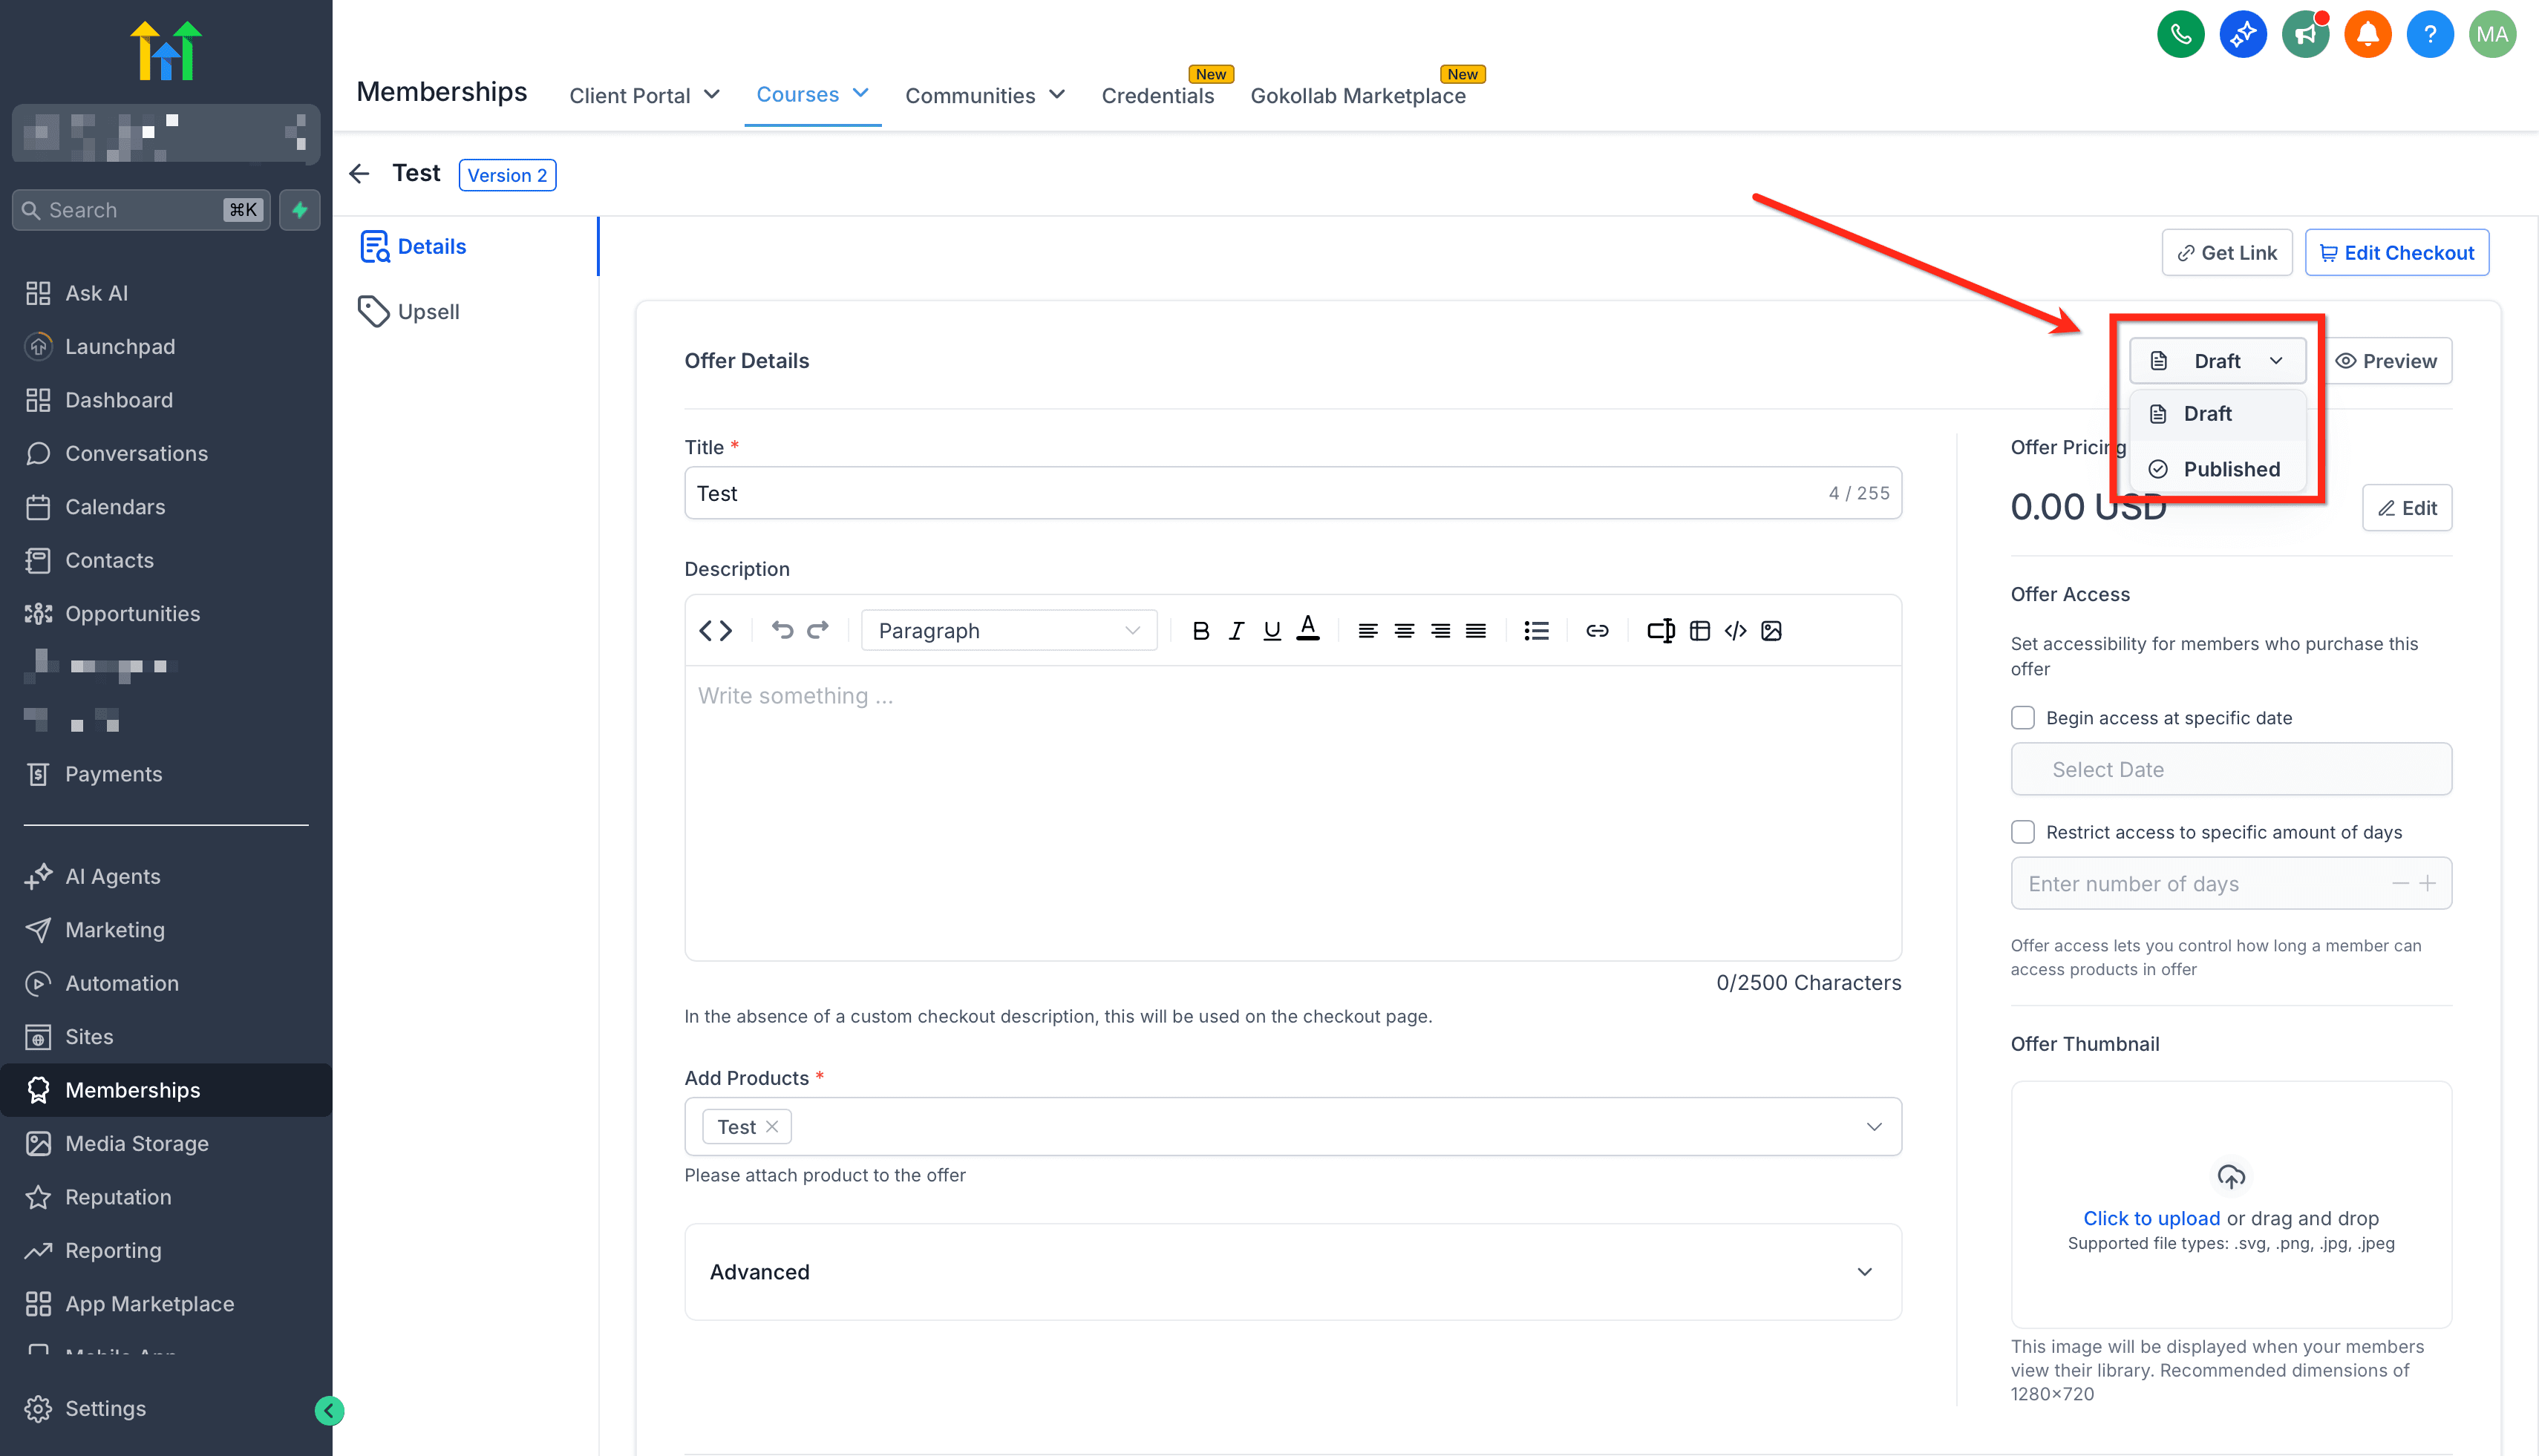Open the Communities menu

pyautogui.click(x=984, y=95)
